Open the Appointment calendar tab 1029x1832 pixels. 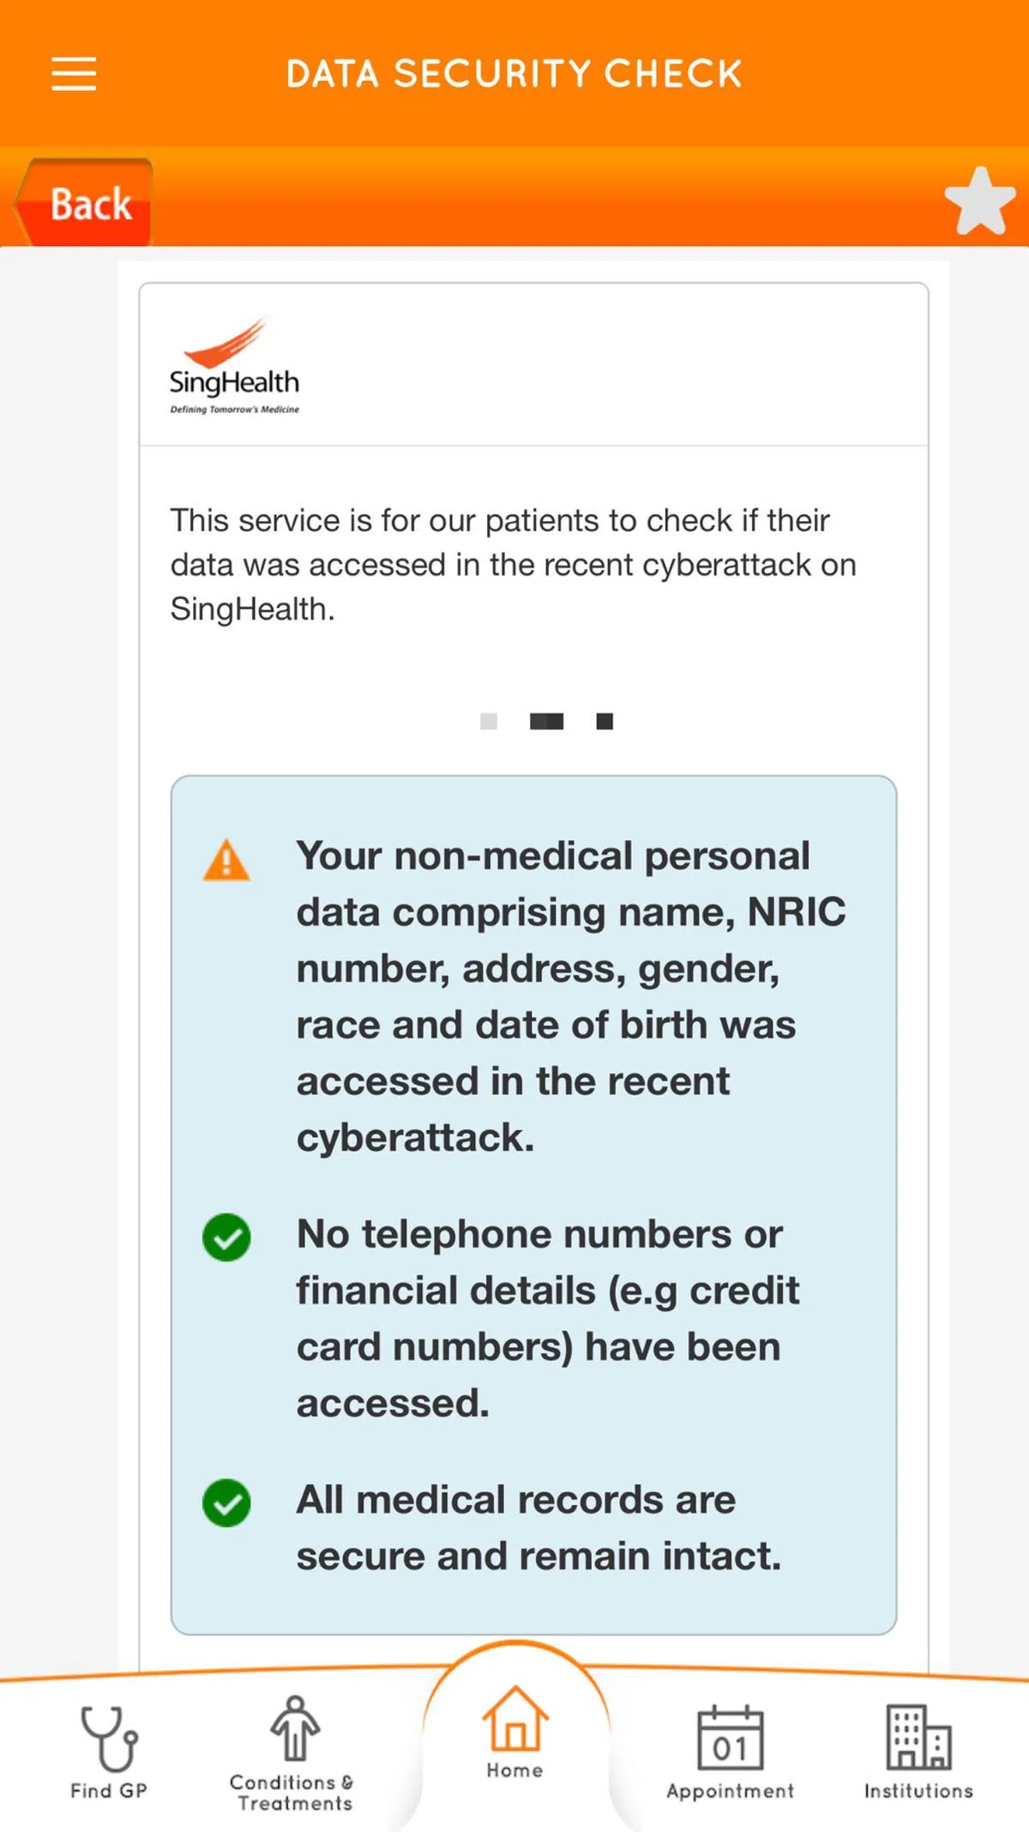pos(731,1752)
